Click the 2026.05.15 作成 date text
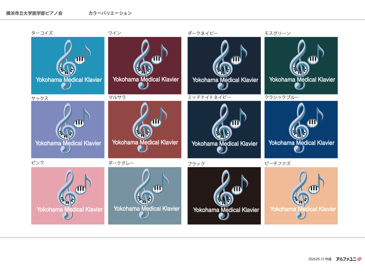This screenshot has width=365, height=274. pos(320,259)
